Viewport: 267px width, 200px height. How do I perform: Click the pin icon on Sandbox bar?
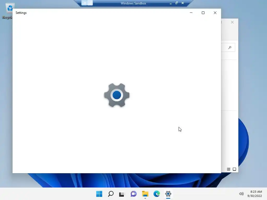pos(84,3)
